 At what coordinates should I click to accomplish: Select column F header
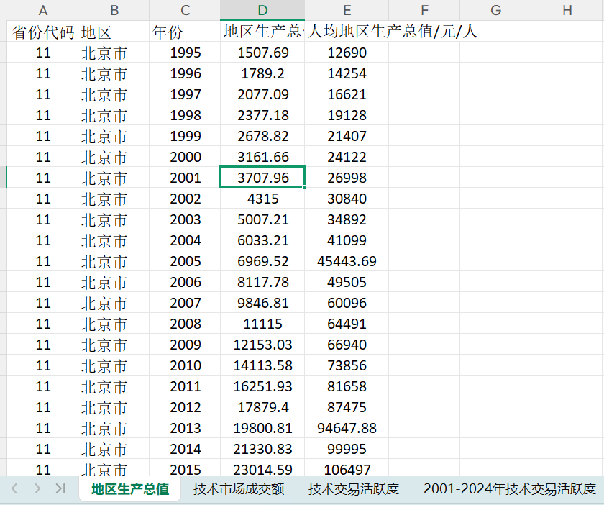click(x=424, y=10)
